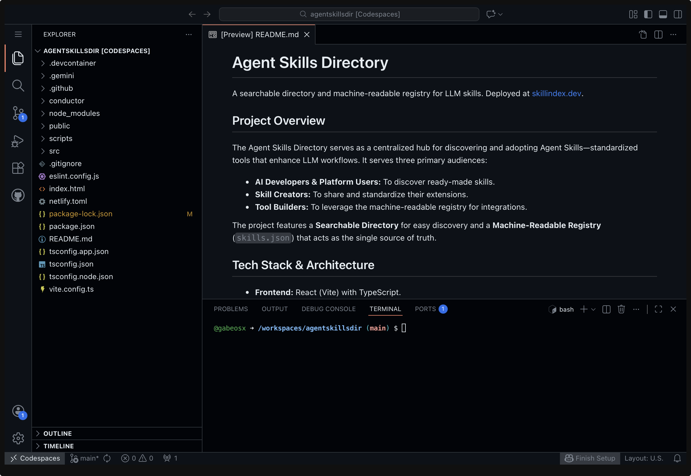Open the Run and Debug view
The width and height of the screenshot is (691, 476).
[x=18, y=141]
